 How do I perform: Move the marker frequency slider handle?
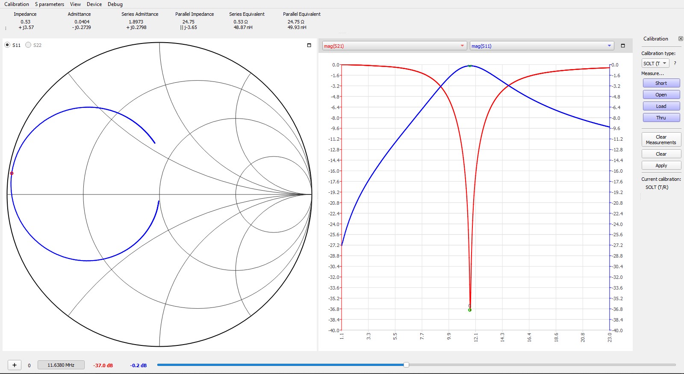coord(406,365)
